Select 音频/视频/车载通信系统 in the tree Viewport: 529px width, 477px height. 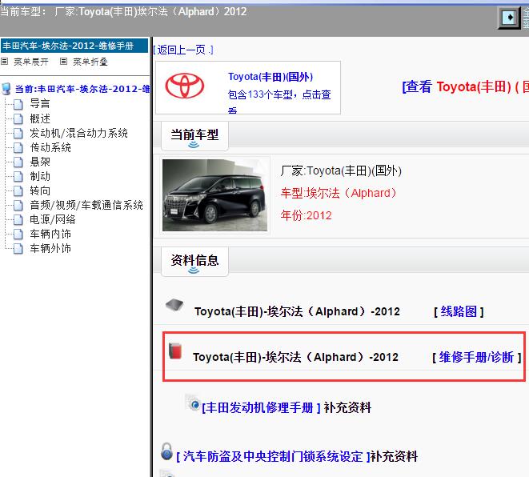pyautogui.click(x=86, y=205)
